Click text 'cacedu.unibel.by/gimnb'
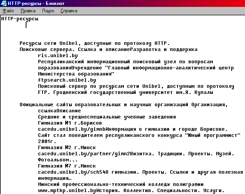Screen dimensions: 245x194 point(72,129)
